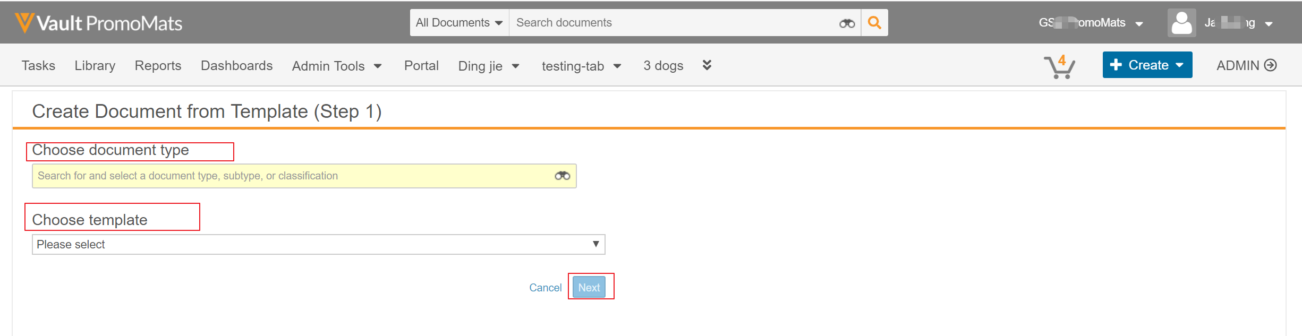Open the PromoMats vault selector dropdown
This screenshot has height=336, width=1302.
coord(1091,23)
